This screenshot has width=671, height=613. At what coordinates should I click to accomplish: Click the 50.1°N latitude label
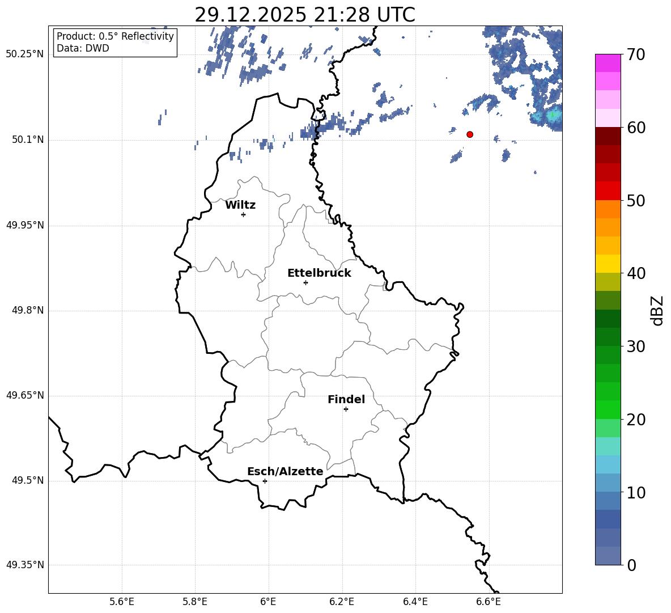(27, 139)
